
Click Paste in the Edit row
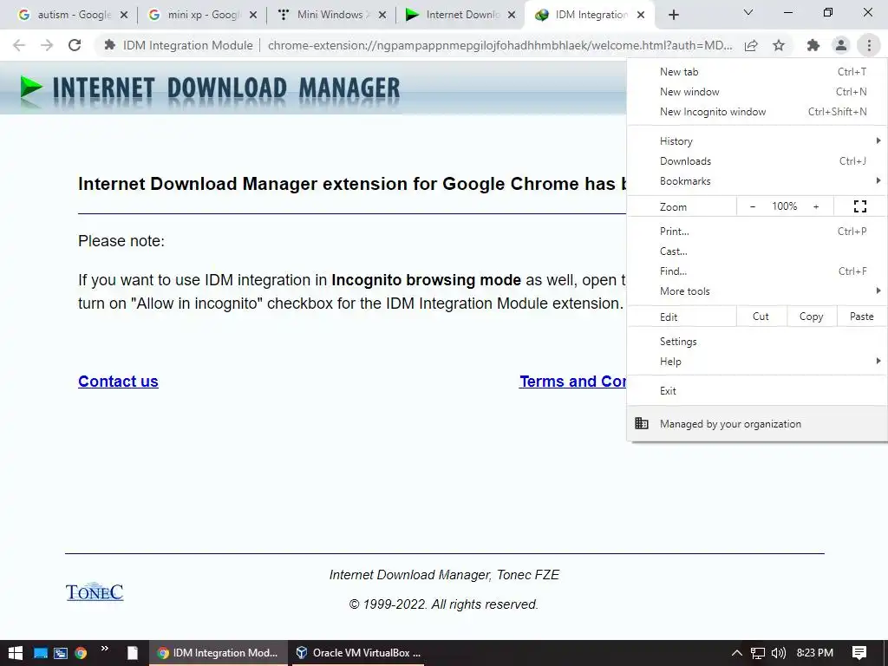(862, 317)
